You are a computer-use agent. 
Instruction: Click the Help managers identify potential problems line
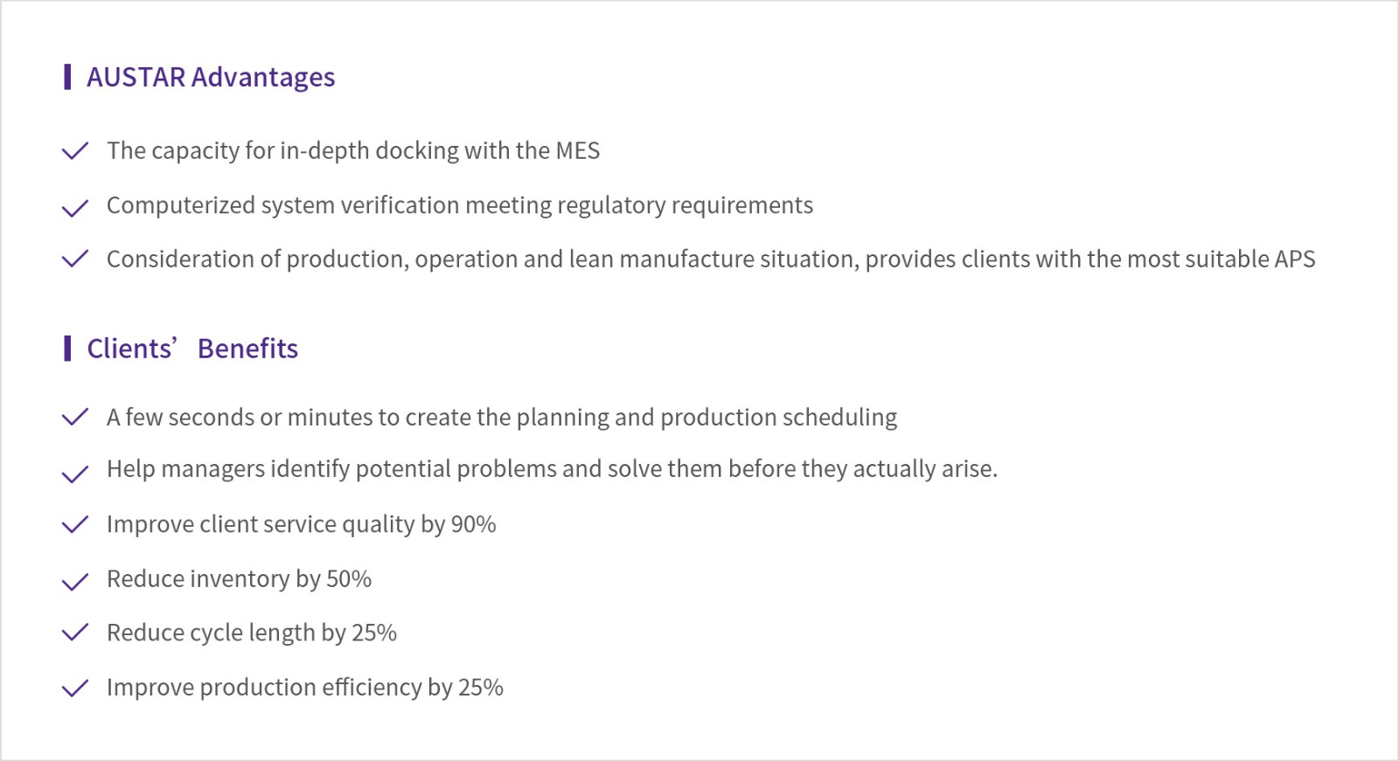552,469
